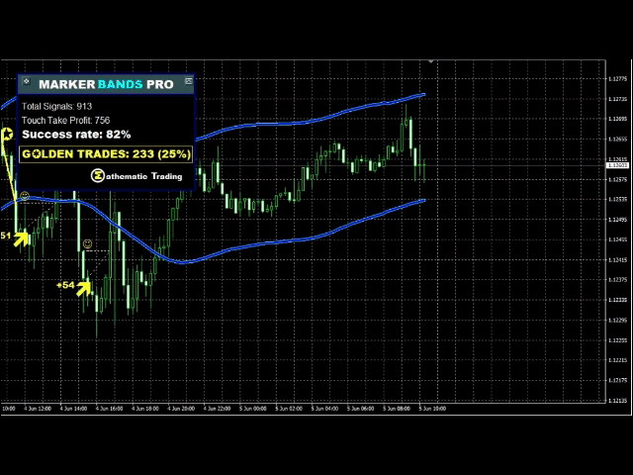Click the 1.12535 price axis label

coord(617,200)
